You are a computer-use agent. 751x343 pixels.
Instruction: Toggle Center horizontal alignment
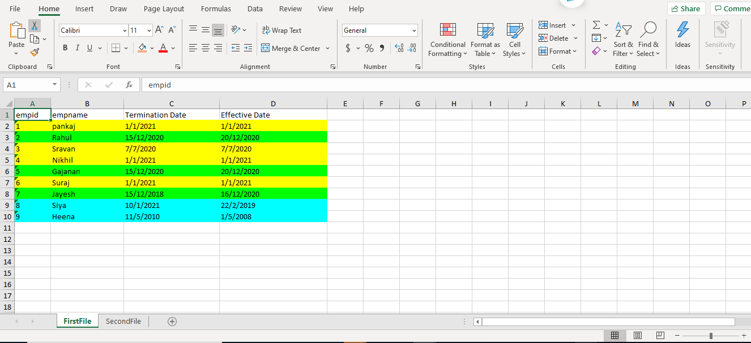click(x=206, y=48)
